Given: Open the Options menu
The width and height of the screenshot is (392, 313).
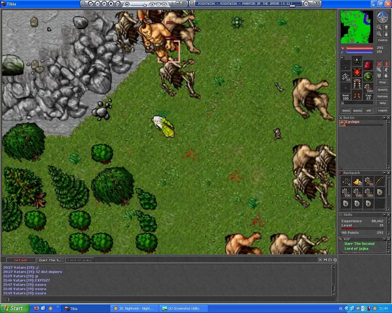Looking at the screenshot, I should pyautogui.click(x=382, y=96).
